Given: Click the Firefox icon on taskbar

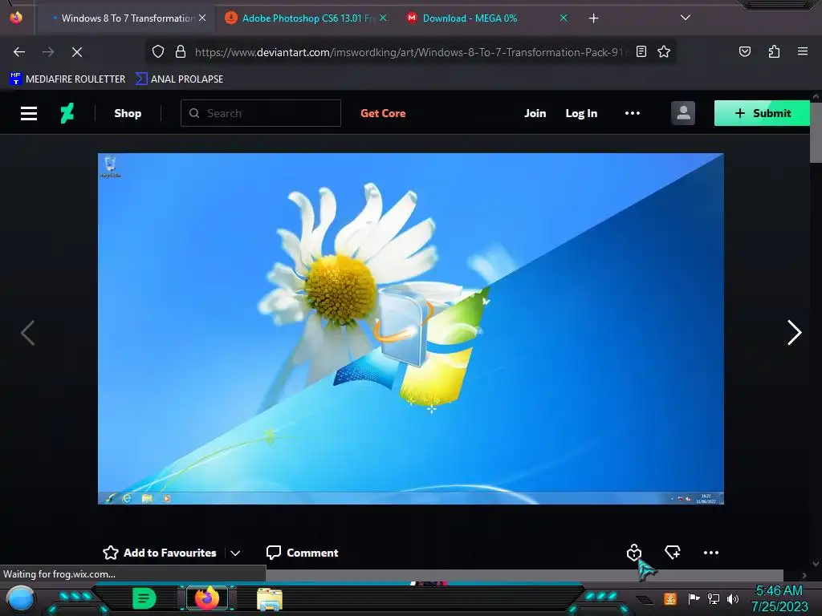Looking at the screenshot, I should pos(206,598).
